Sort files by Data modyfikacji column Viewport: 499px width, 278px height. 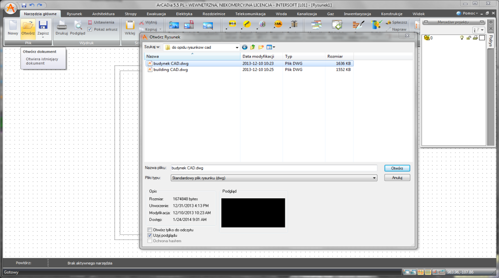pos(261,56)
